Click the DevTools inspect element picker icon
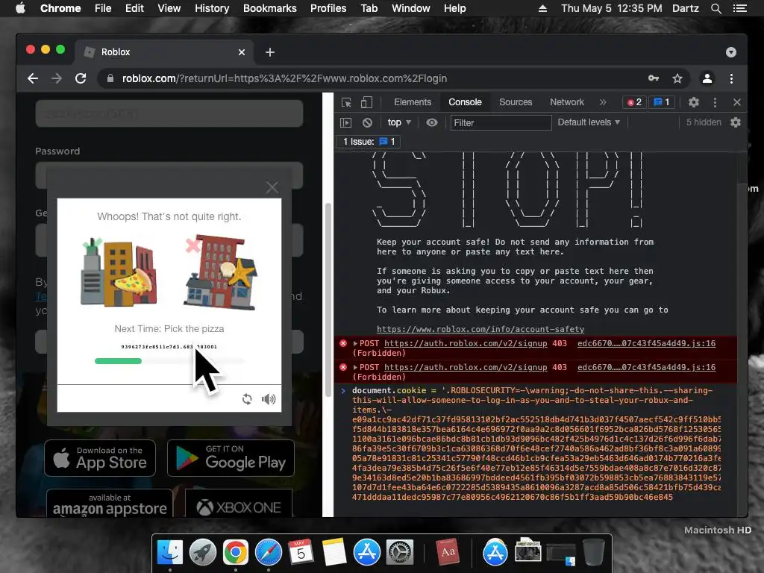The width and height of the screenshot is (764, 573). point(346,102)
